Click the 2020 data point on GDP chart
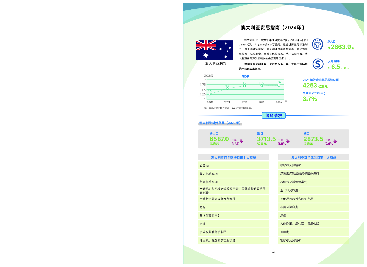Viewport: 367px width, 267px height. pyautogui.click(x=210, y=94)
